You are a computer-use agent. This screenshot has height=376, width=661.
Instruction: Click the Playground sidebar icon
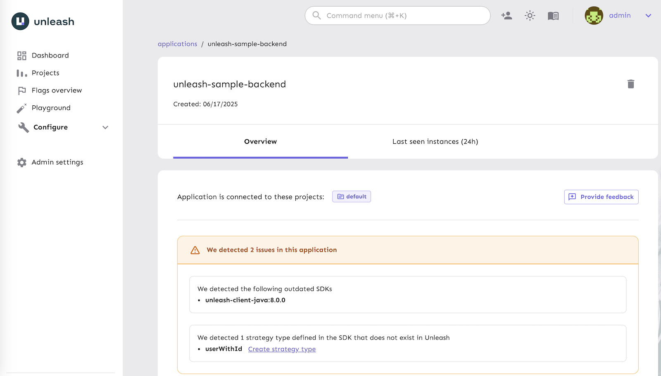pos(21,108)
